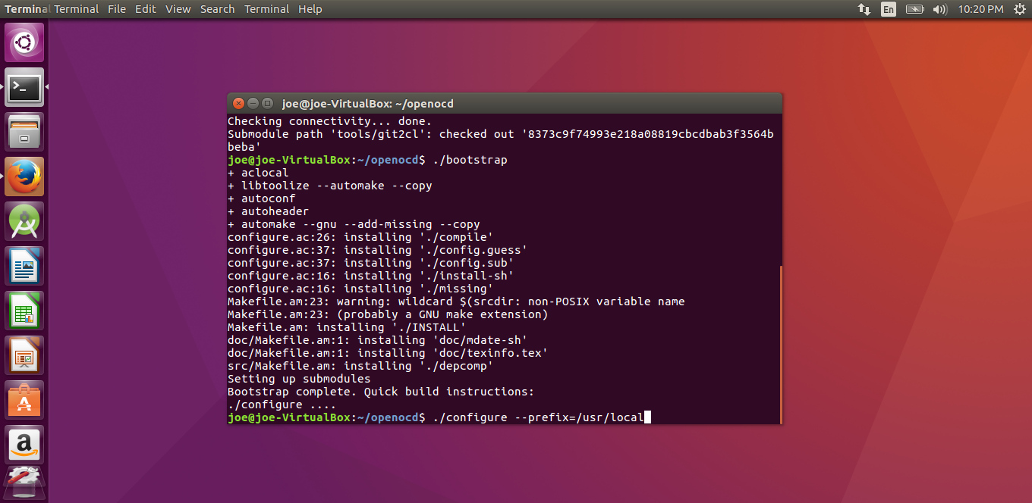The image size is (1032, 503).
Task: Open the Files manager from launcher
Action: 25,133
